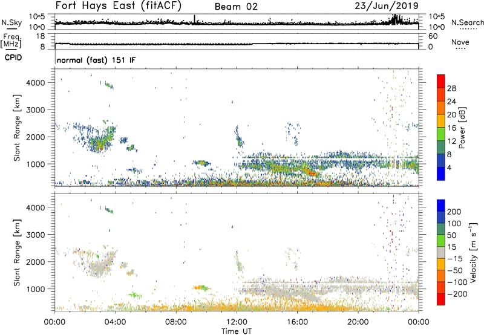This screenshot has width=484, height=335.
Task: Click the gray segment of velocity colorbar
Action: (x=441, y=252)
